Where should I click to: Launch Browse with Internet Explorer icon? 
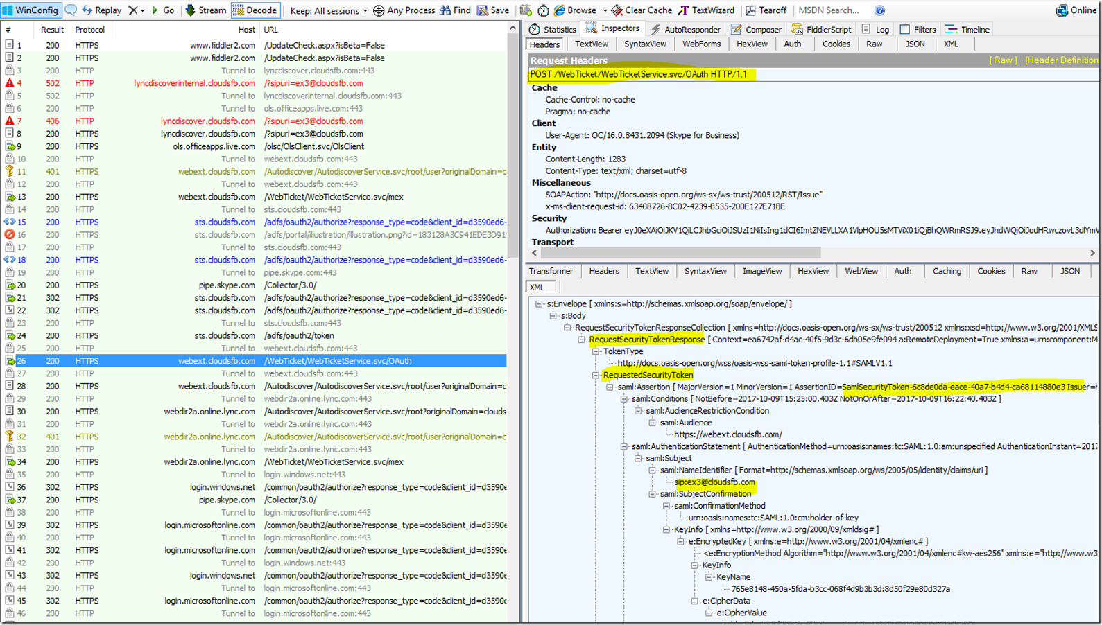pyautogui.click(x=575, y=10)
